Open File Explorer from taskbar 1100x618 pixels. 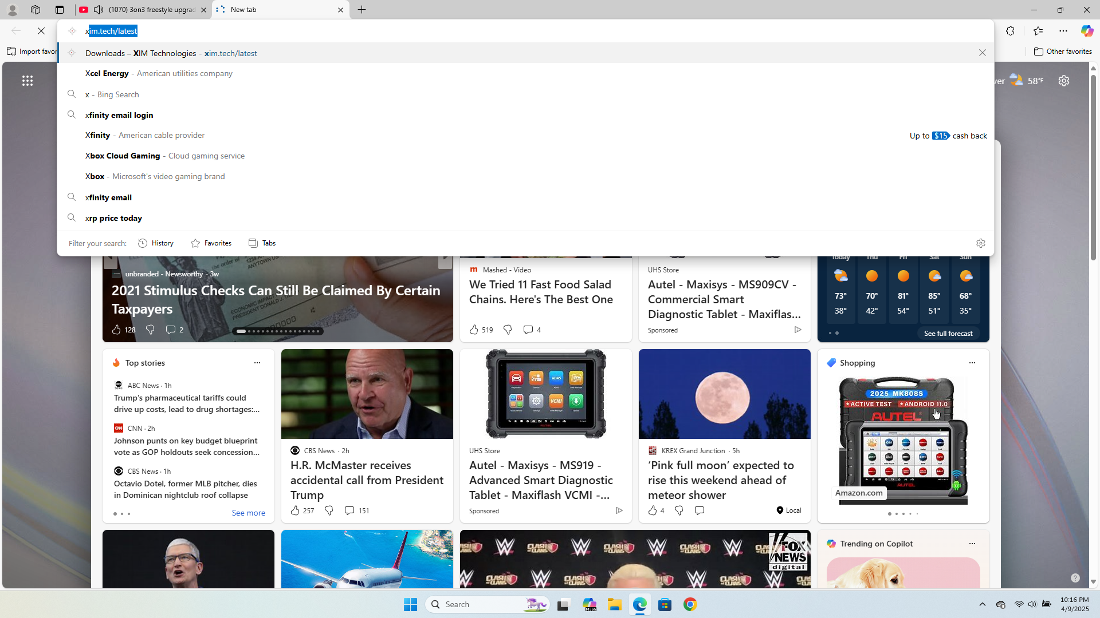point(615,604)
